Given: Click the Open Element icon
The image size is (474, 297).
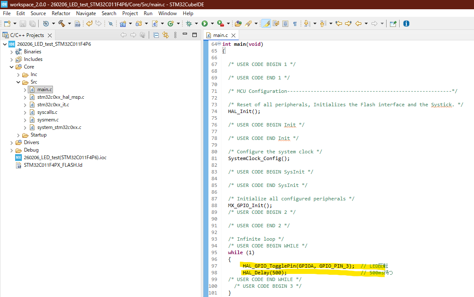Looking at the screenshot, I should pyautogui.click(x=238, y=24).
